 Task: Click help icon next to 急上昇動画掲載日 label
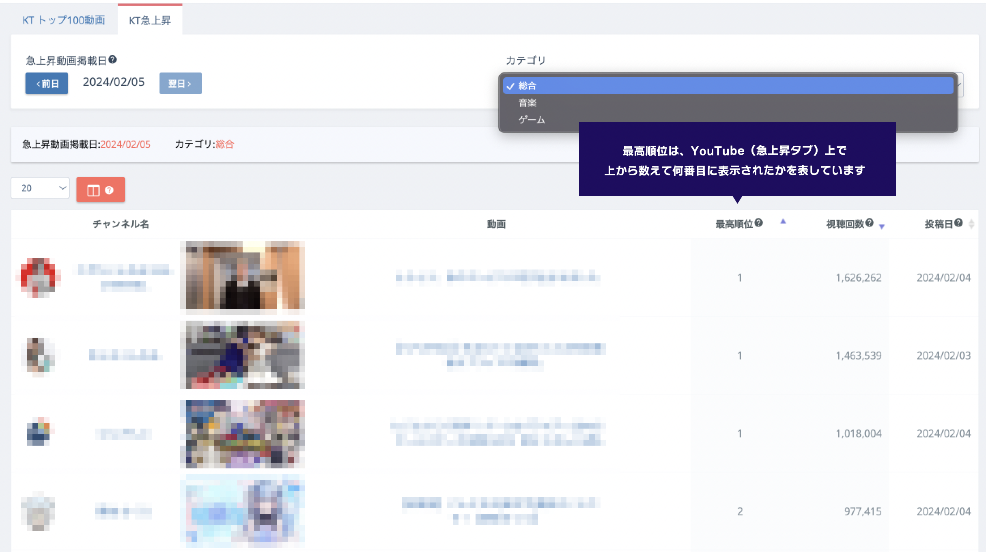pyautogui.click(x=113, y=60)
